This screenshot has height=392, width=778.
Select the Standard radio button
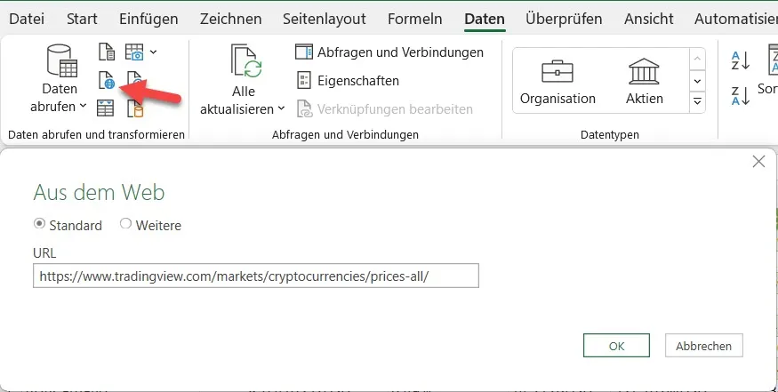click(39, 224)
